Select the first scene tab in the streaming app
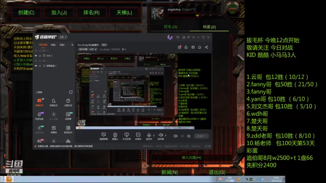The width and height of the screenshot is (326, 183). [43, 45]
